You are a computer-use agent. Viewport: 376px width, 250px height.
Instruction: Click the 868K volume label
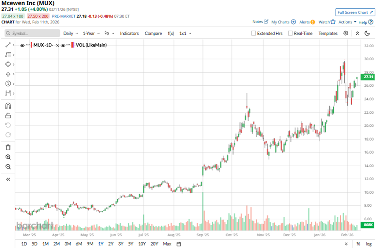368,225
